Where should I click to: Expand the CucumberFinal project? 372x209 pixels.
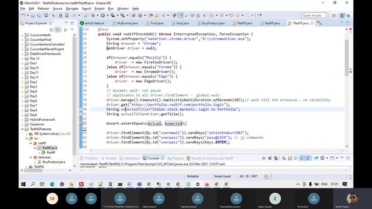pyautogui.click(x=23, y=39)
